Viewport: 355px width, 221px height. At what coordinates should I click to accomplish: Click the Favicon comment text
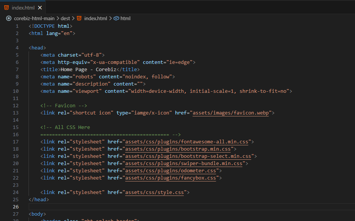(x=64, y=105)
